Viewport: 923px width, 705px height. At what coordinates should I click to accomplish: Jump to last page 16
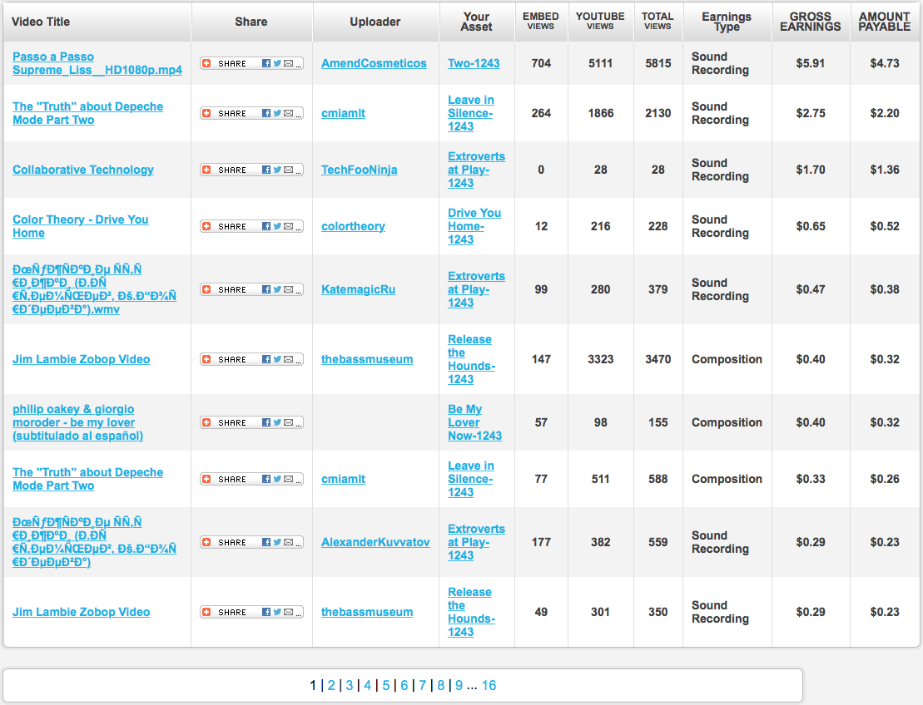click(x=489, y=685)
